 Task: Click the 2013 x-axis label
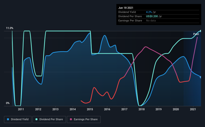click(55, 109)
